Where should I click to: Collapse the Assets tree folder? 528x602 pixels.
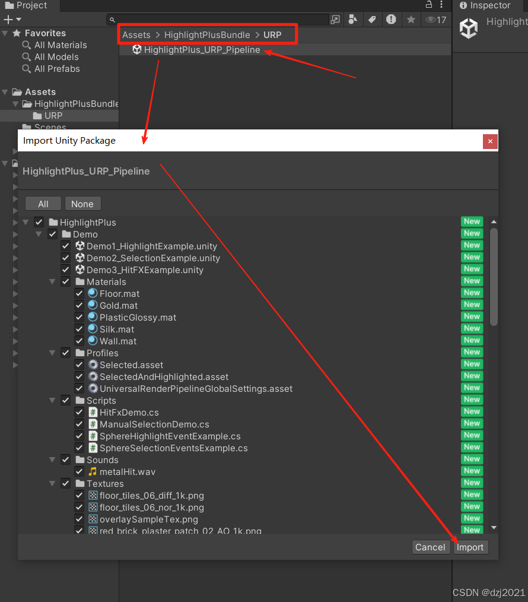click(x=5, y=92)
